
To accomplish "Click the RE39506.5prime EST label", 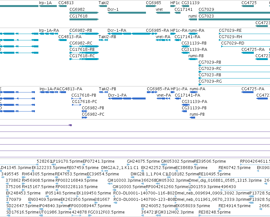I will (210, 161).
